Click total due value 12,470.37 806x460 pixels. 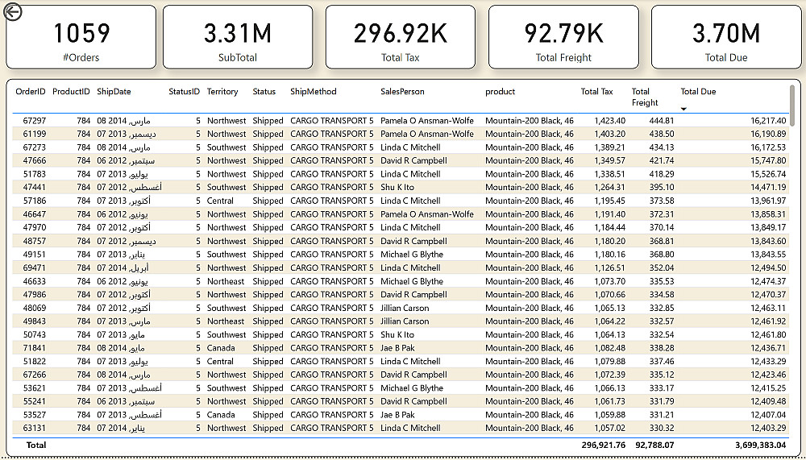[x=768, y=295]
